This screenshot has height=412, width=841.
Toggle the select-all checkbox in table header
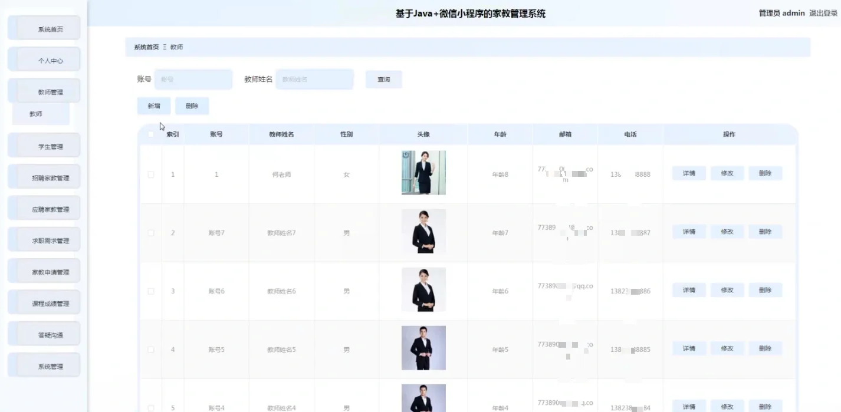(151, 134)
